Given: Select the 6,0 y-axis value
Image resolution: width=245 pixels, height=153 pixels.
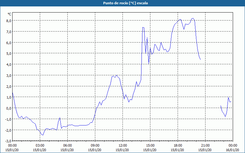Looking at the screenshot, I should tap(9, 43).
